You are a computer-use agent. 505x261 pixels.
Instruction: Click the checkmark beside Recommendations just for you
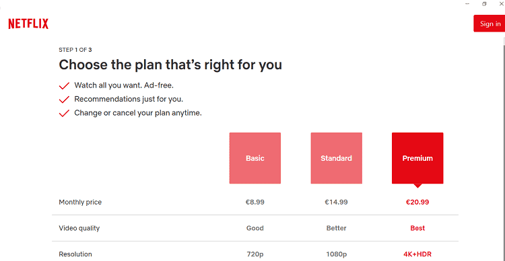click(x=65, y=100)
